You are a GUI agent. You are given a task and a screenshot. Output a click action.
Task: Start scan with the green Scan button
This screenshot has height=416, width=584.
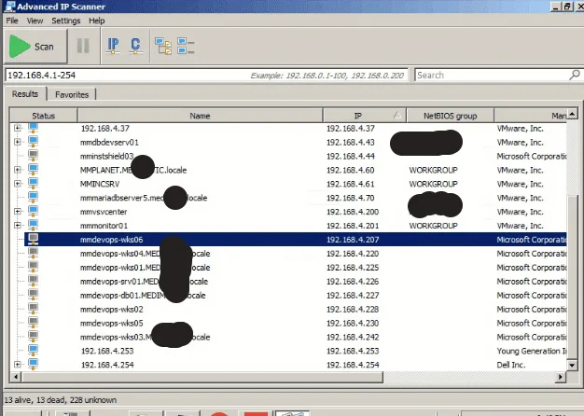coord(35,47)
